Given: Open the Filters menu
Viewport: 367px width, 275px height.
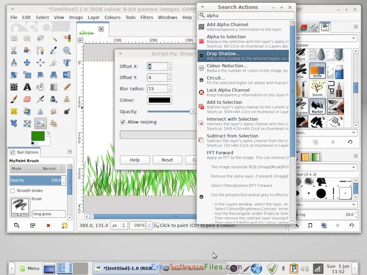Looking at the screenshot, I should (x=147, y=17).
